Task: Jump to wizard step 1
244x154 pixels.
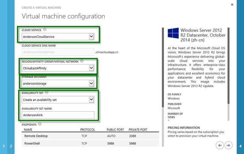Action: (4, 146)
